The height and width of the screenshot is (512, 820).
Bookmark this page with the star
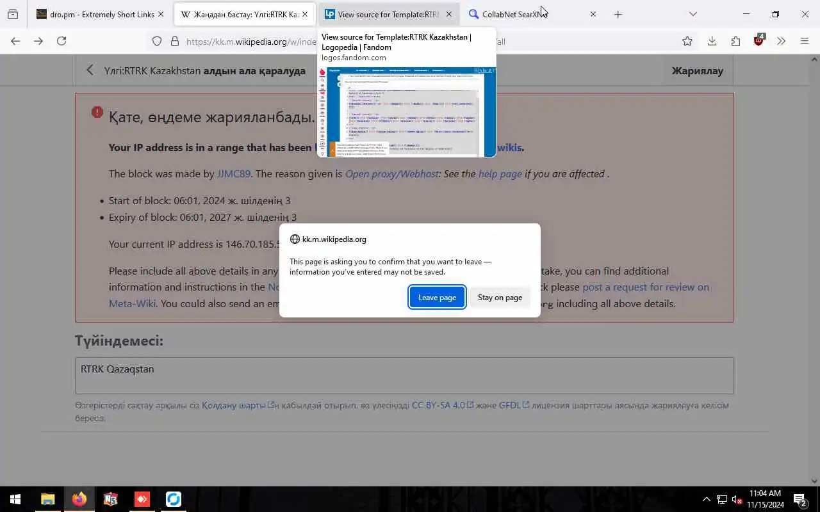point(687,42)
